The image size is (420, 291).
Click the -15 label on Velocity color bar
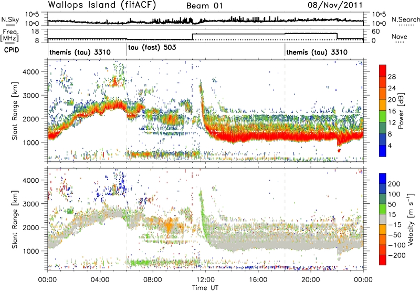pyautogui.click(x=395, y=225)
